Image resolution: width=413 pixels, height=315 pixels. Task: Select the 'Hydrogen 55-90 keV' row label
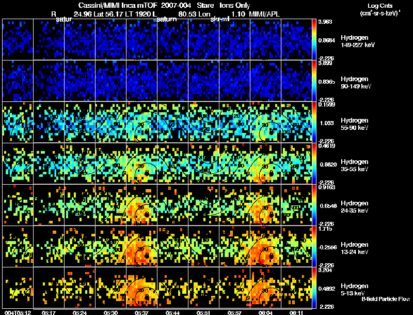coord(355,124)
